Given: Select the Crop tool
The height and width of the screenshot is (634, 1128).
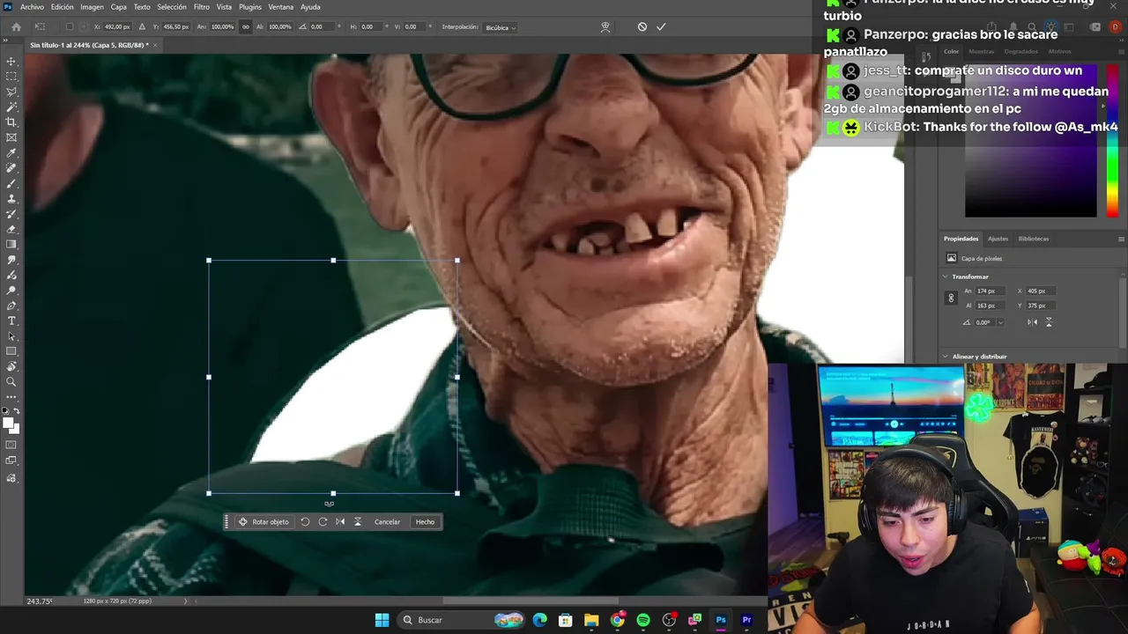Looking at the screenshot, I should coord(11,122).
